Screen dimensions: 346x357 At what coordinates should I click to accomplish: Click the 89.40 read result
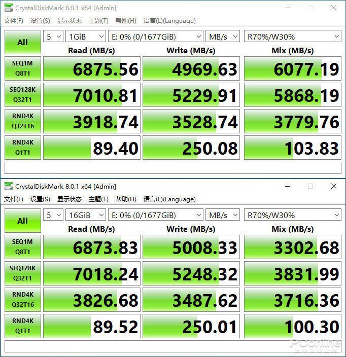coord(92,148)
